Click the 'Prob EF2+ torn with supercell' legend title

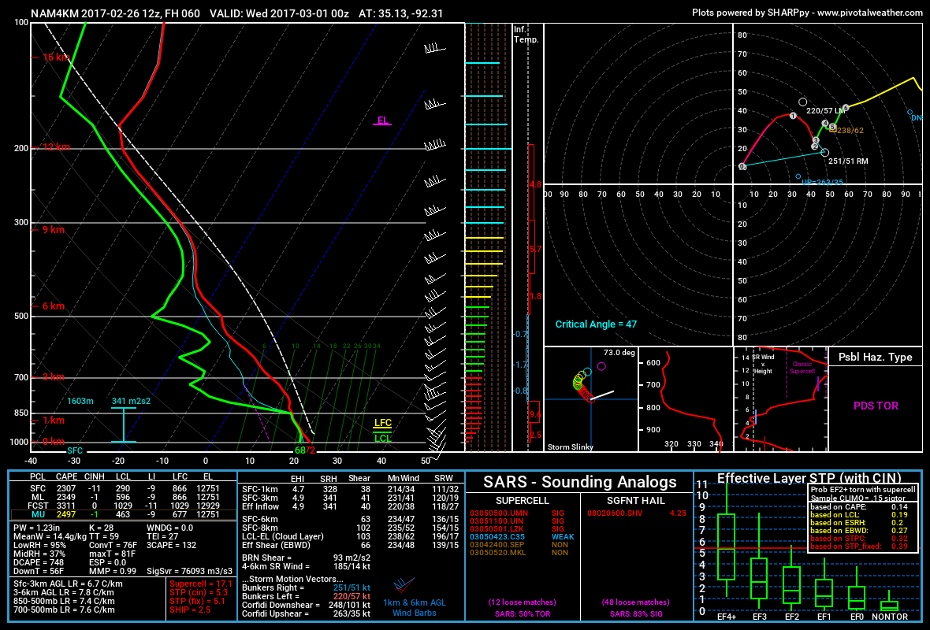click(x=863, y=490)
